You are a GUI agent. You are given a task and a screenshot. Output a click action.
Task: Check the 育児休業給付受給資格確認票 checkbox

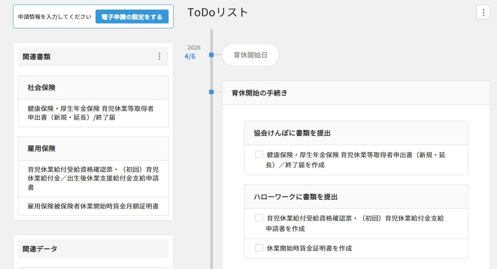coord(258,217)
